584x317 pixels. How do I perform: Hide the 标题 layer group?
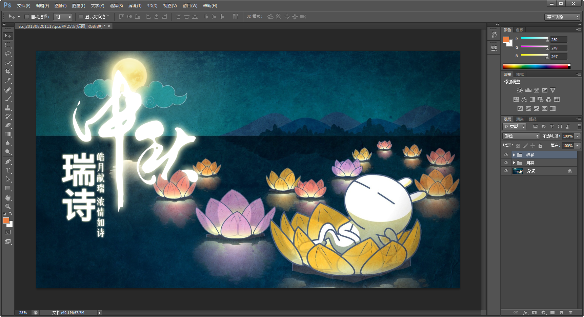click(506, 155)
